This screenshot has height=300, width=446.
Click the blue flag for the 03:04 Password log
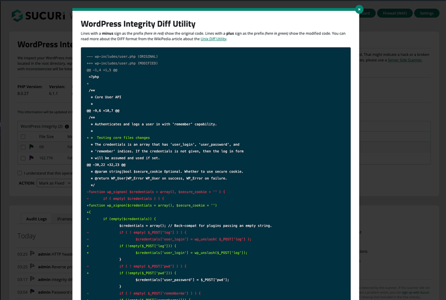33,292
